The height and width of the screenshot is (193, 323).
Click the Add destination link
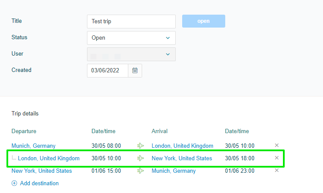[39, 184]
